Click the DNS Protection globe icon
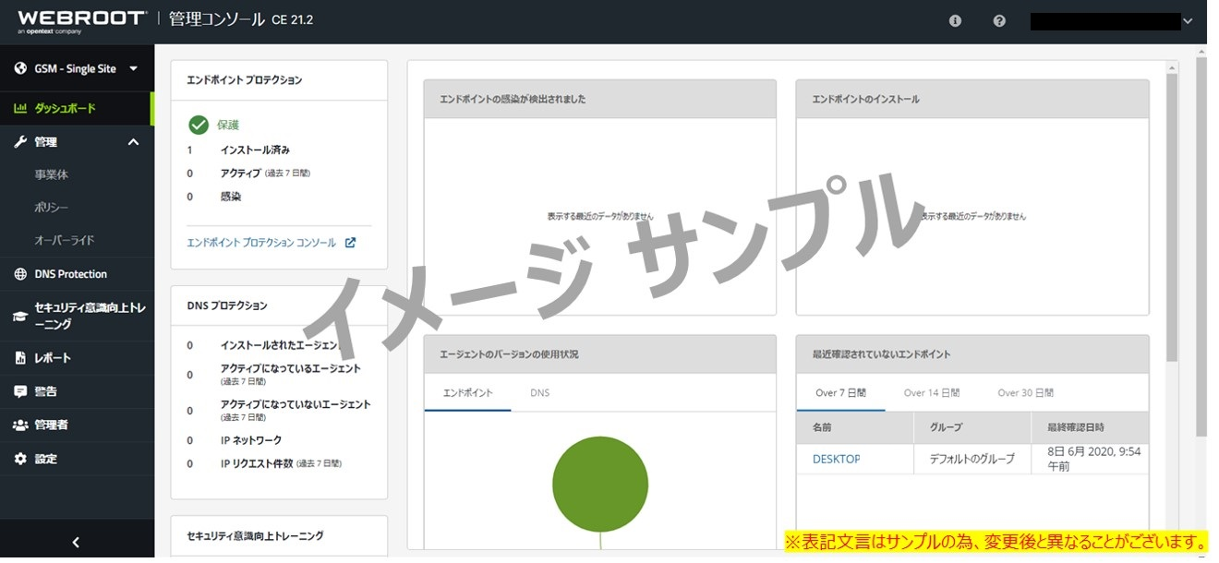Viewport: 1219px width, 563px height. 20,274
